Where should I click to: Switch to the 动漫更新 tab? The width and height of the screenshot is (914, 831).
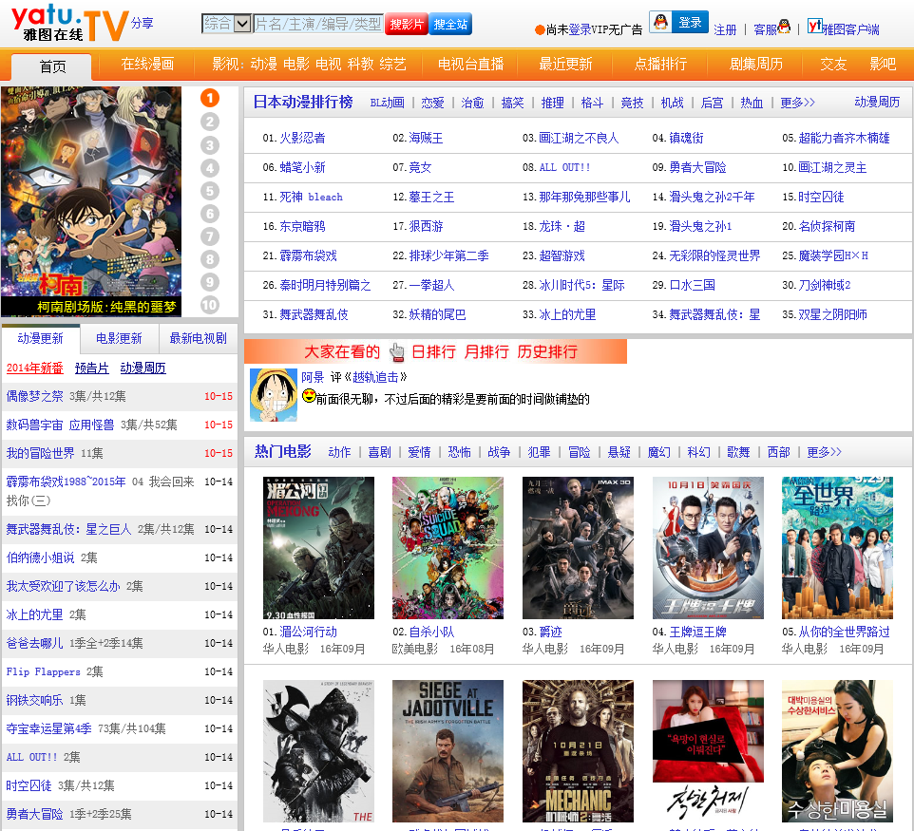40,338
